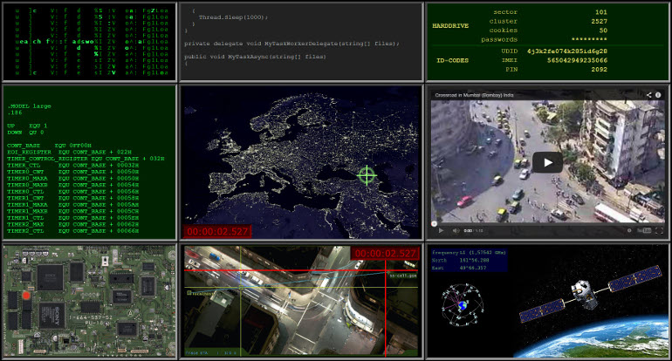Click the TIMER_CONTROL_REGISTER assembly line
This screenshot has width=672, height=361.
pos(86,159)
